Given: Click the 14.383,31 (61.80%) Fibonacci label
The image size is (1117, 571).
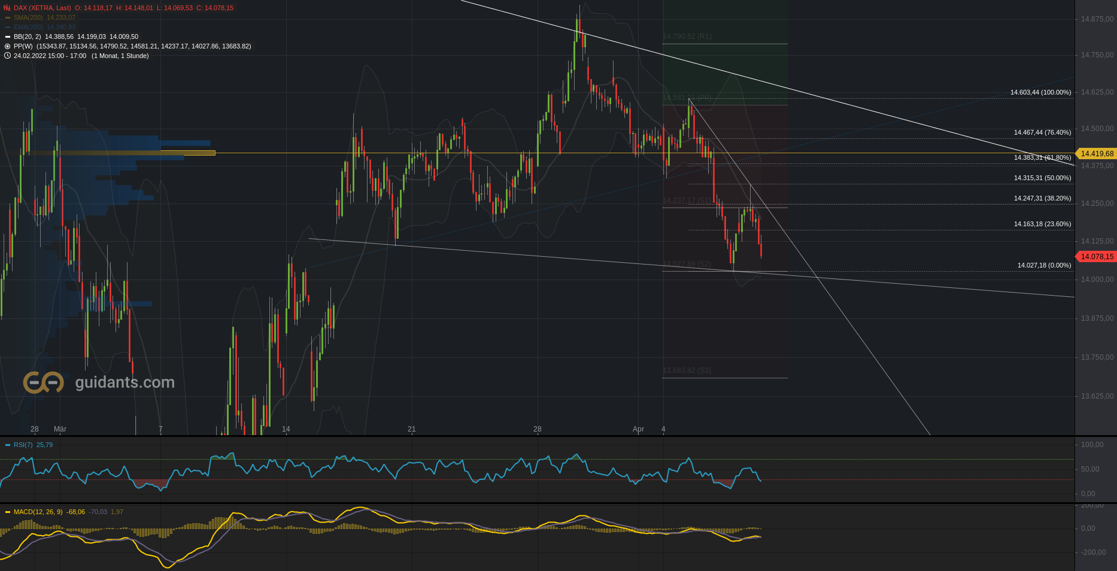Looking at the screenshot, I should pyautogui.click(x=1043, y=157).
